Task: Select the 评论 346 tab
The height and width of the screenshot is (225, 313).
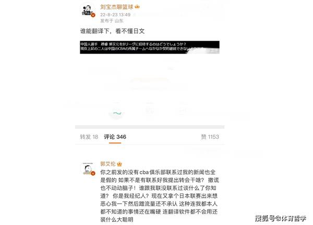Action: click(115, 137)
